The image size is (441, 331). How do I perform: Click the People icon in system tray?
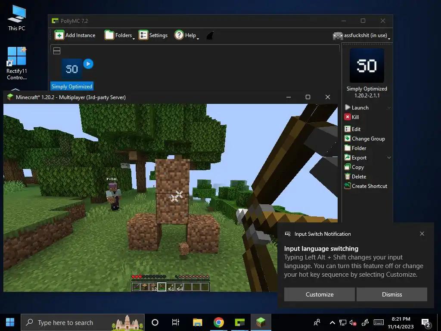pos(317,322)
